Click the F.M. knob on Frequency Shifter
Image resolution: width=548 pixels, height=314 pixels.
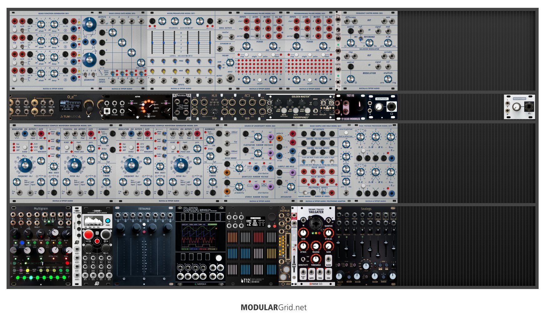click(x=388, y=43)
